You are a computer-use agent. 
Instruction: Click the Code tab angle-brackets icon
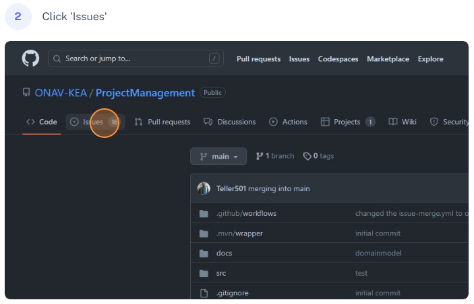click(x=30, y=122)
